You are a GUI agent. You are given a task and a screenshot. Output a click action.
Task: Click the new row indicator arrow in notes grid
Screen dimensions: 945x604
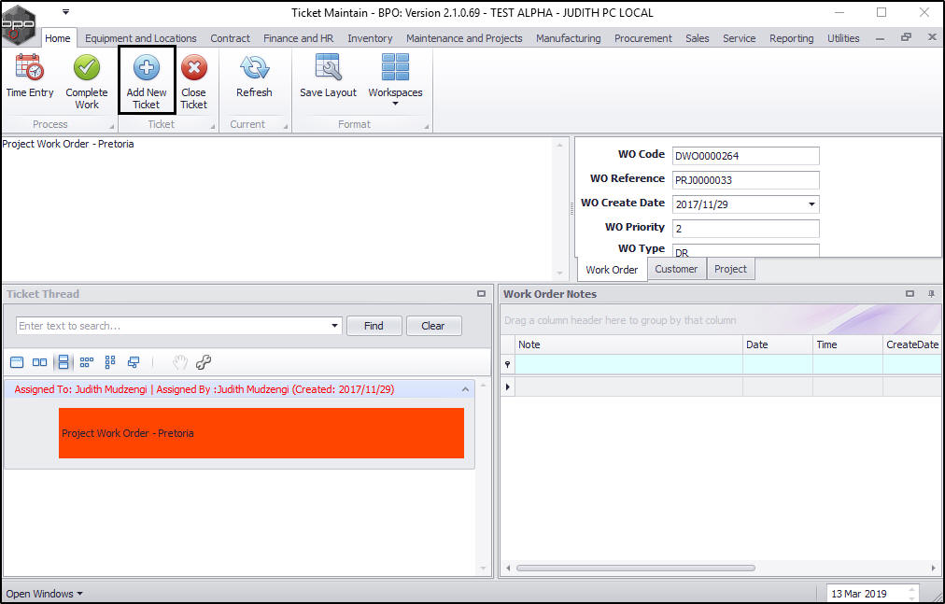507,386
